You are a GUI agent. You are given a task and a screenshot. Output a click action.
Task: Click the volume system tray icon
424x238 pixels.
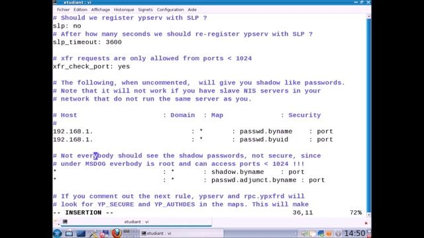point(304,233)
